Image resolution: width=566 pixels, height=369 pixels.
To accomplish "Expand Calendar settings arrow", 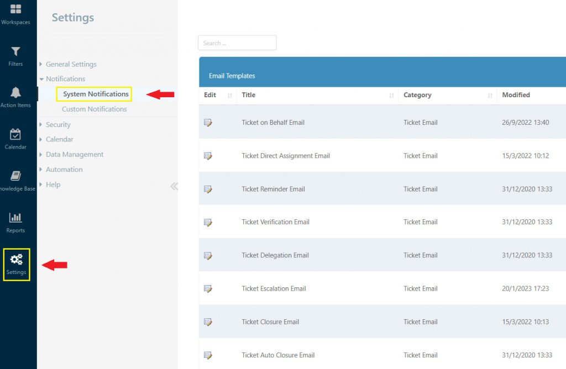I will click(x=40, y=139).
